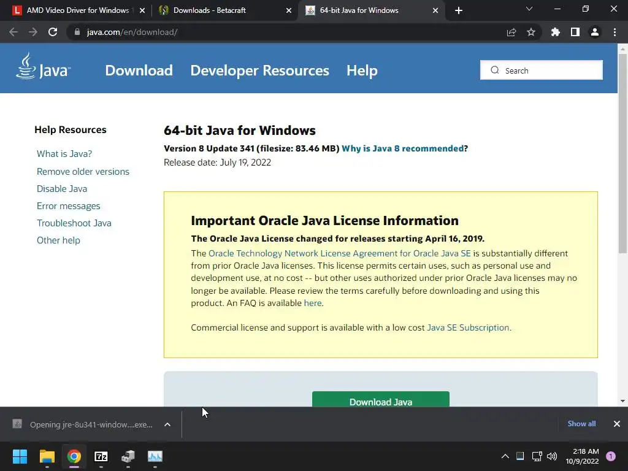Screen dimensions: 628x471
Task: Open File Explorer from taskbar
Action: 47,456
